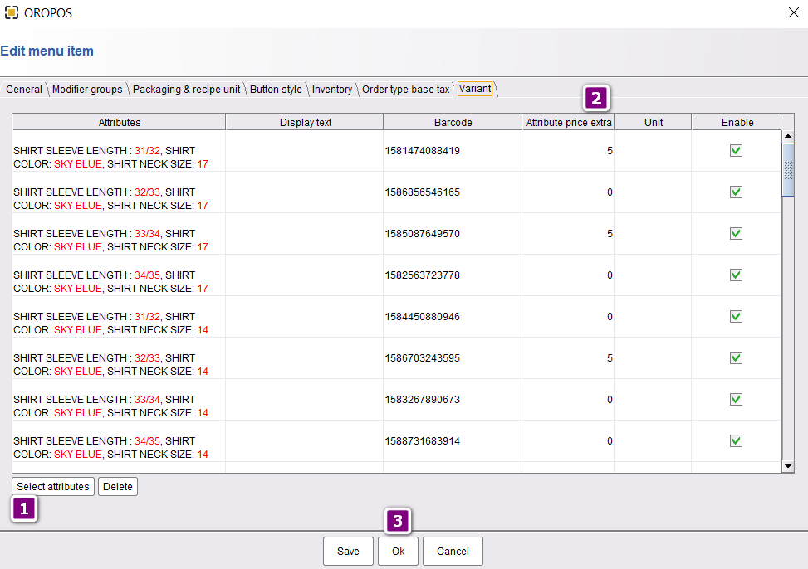Image resolution: width=808 pixels, height=569 pixels.
Task: Click the Display text column header
Action: tap(305, 122)
